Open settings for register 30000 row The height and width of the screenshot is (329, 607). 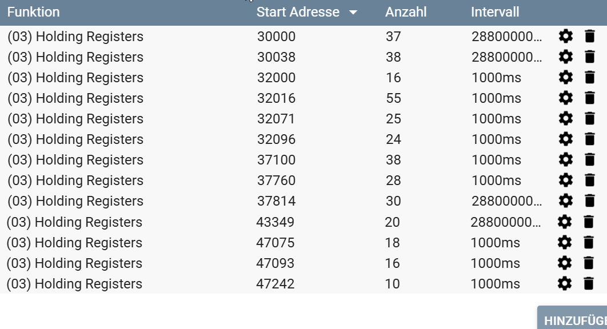click(x=565, y=37)
